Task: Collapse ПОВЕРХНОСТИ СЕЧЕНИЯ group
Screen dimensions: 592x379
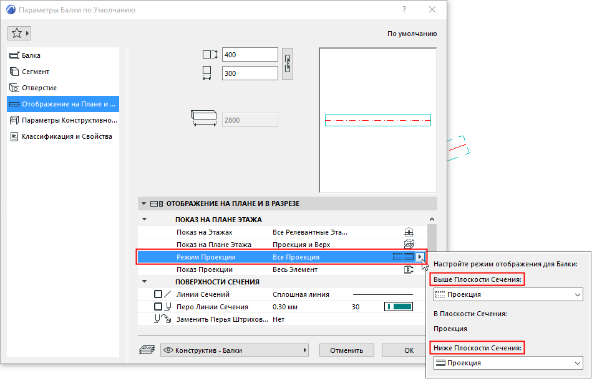Action: point(144,282)
